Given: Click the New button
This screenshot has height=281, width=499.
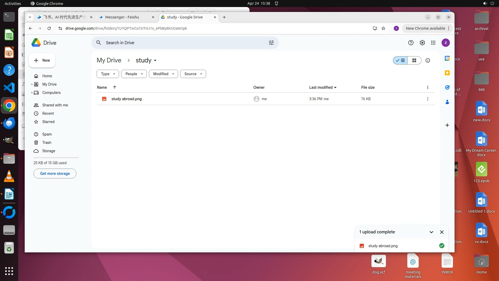Looking at the screenshot, I should pyautogui.click(x=42, y=60).
